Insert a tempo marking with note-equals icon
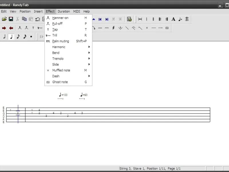 pyautogui.click(x=180, y=19)
